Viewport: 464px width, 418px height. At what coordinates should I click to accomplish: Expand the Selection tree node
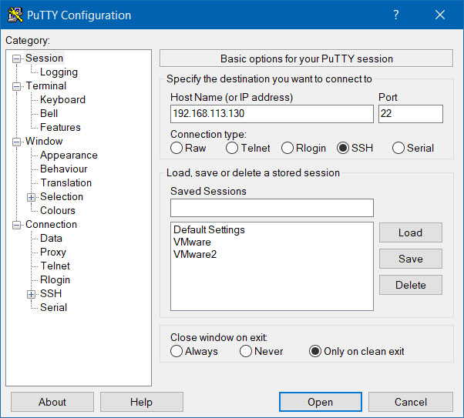32,197
